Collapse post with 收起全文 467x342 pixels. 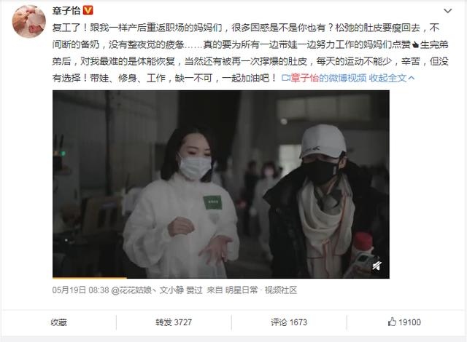[x=392, y=78]
